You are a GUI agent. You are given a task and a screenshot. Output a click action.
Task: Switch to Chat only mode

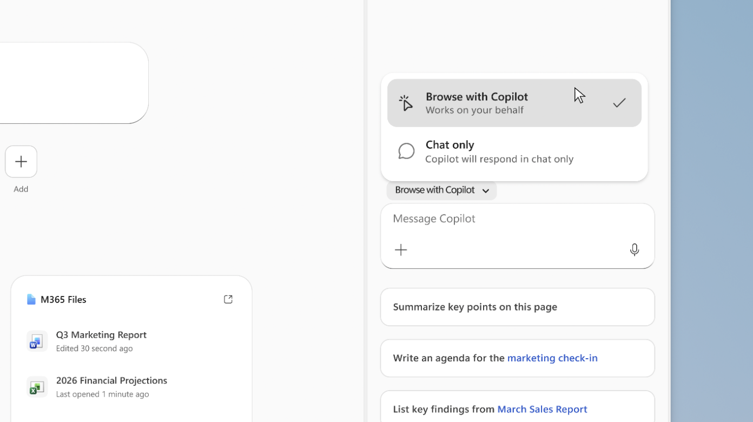click(514, 151)
